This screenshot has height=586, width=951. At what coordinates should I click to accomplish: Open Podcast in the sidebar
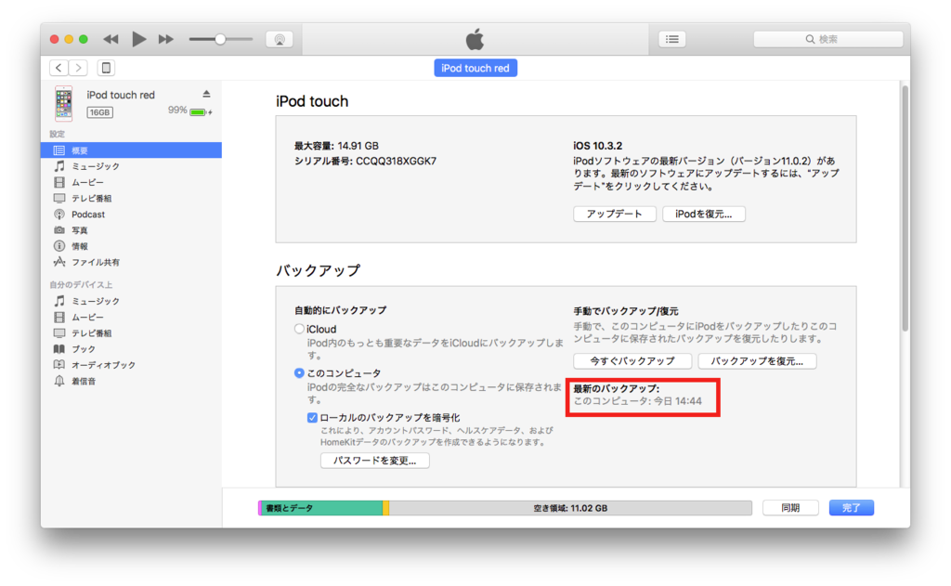pyautogui.click(x=131, y=215)
